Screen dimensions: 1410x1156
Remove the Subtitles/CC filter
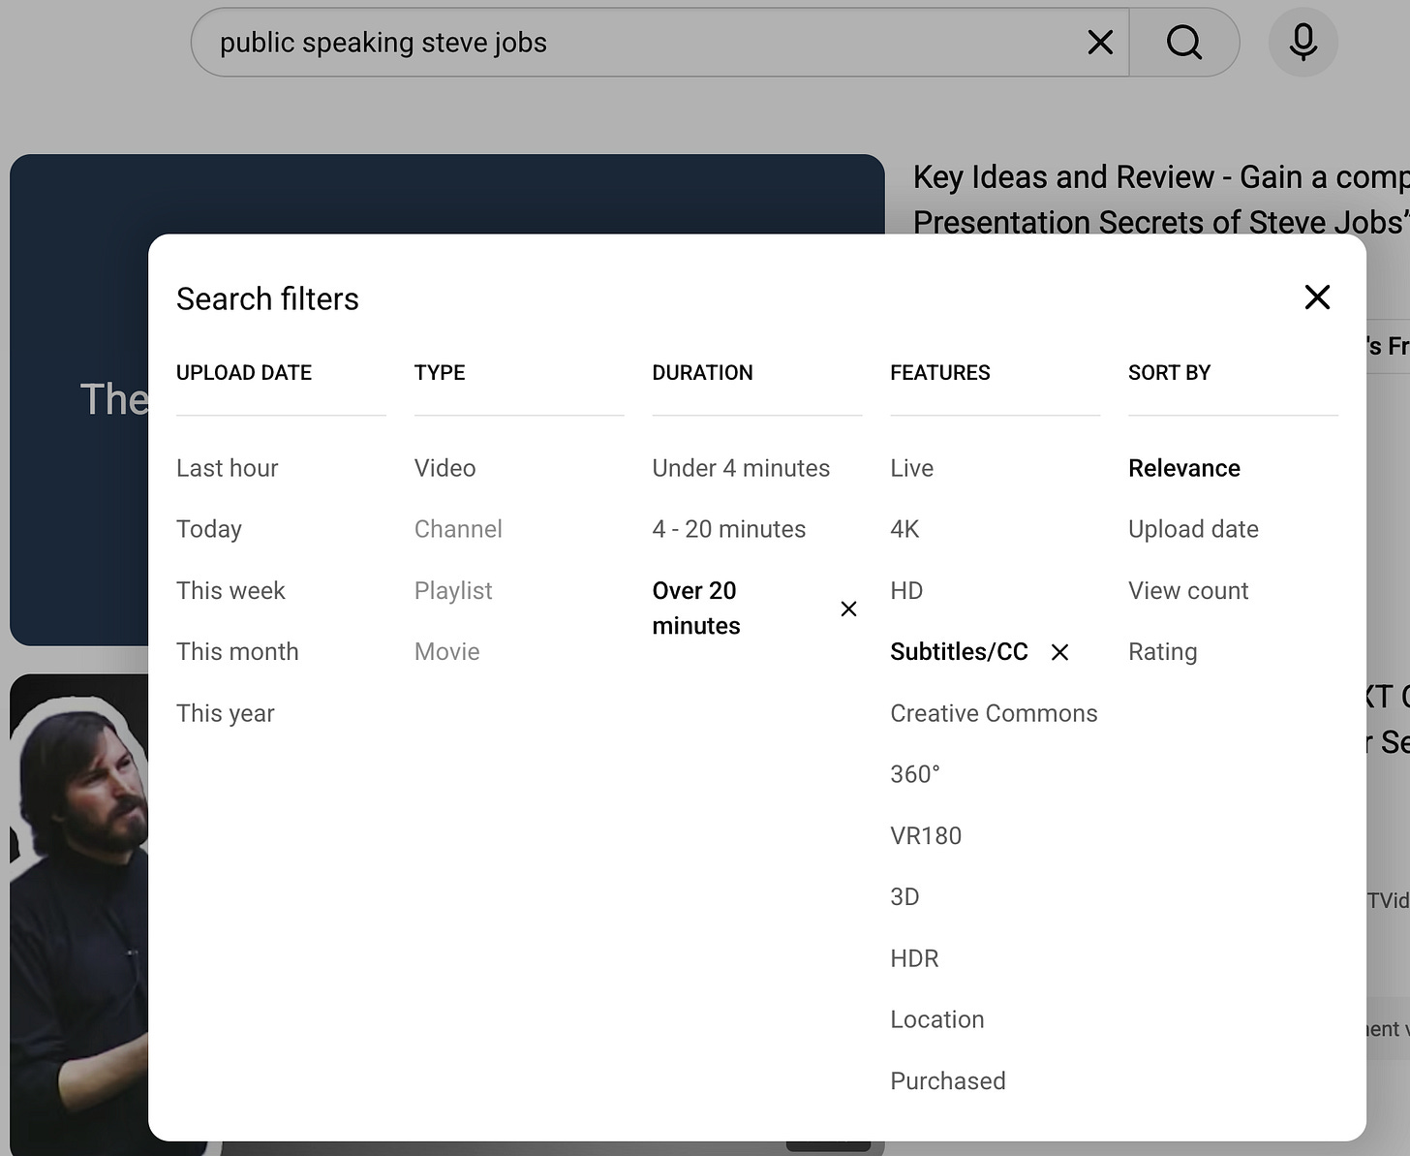coord(1060,652)
